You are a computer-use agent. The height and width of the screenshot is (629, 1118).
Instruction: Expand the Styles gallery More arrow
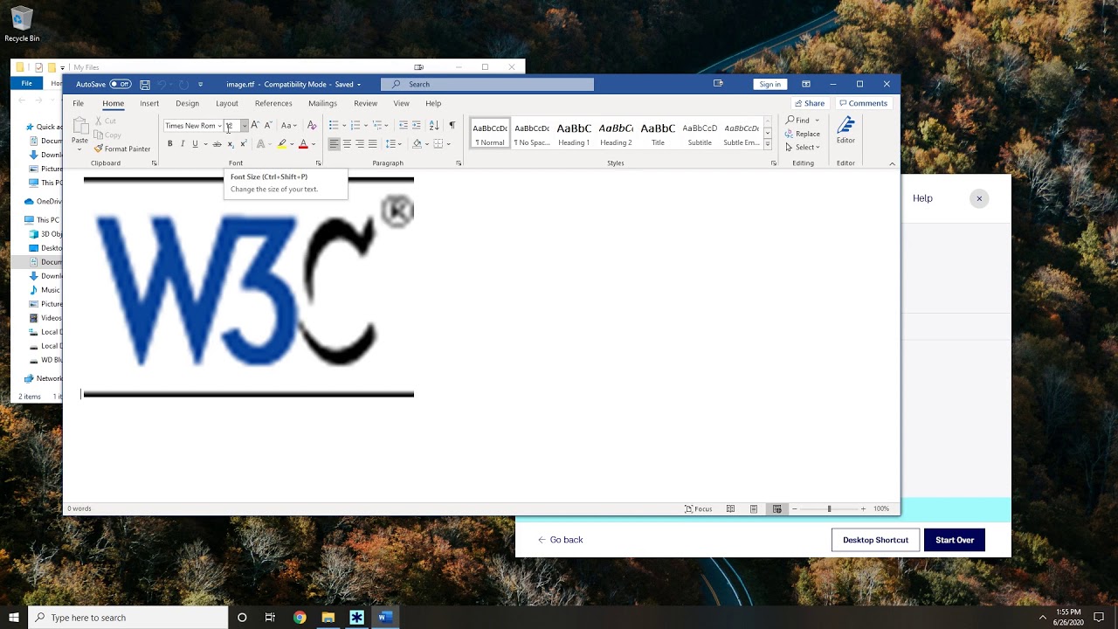point(768,143)
